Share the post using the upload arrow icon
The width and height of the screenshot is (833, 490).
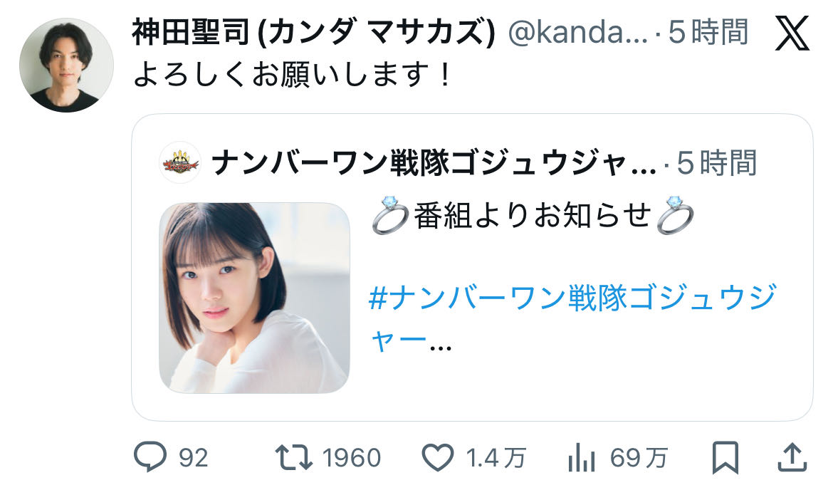pos(792,457)
